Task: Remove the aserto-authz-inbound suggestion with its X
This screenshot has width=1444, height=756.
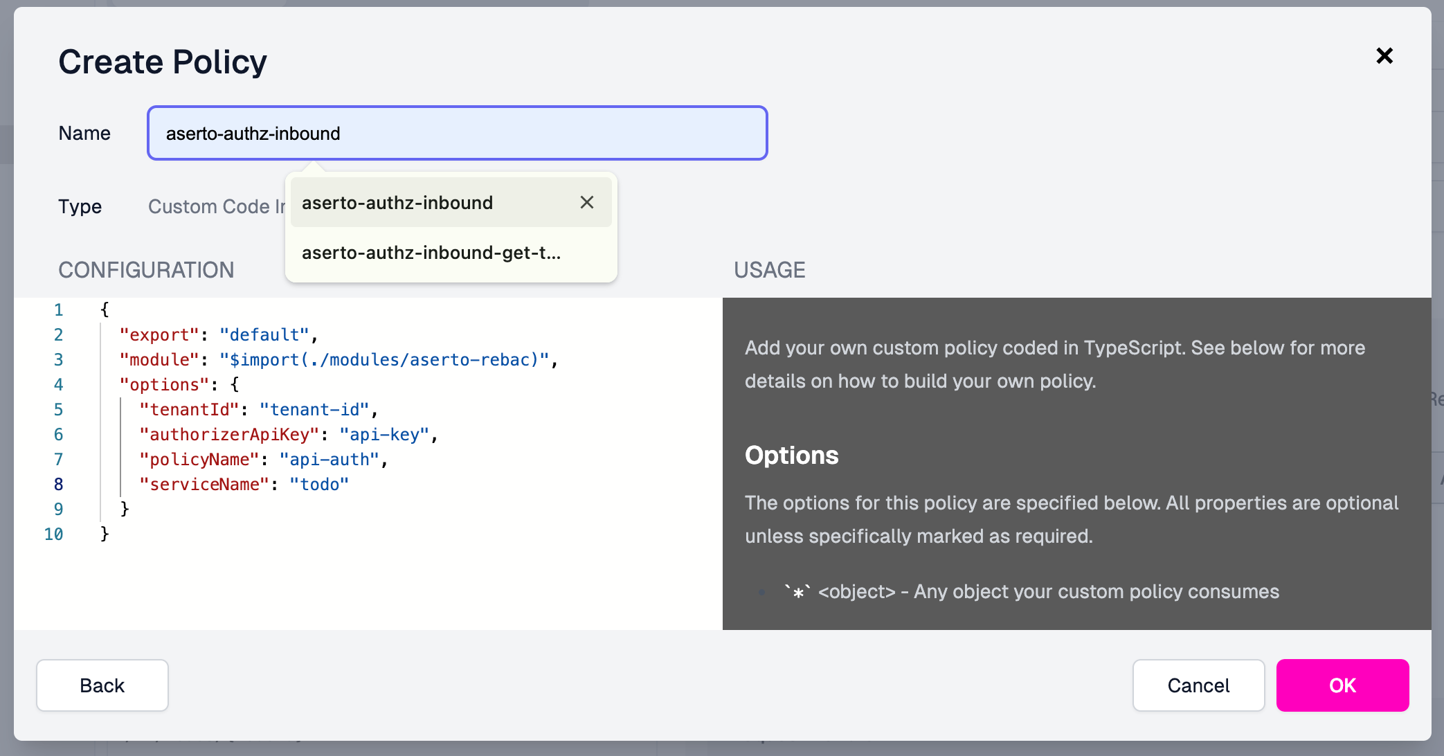Action: coord(587,202)
